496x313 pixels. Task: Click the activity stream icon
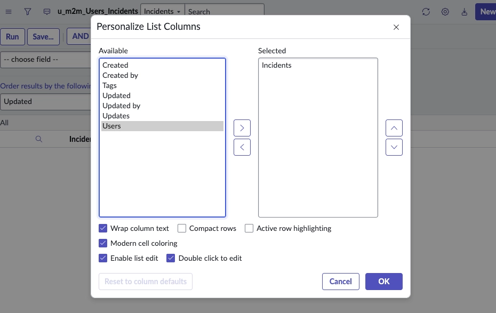47,11
